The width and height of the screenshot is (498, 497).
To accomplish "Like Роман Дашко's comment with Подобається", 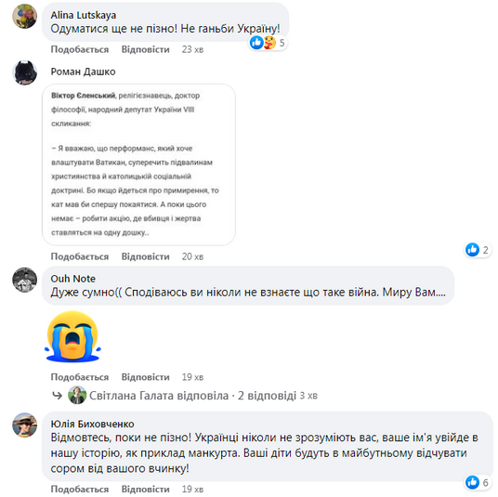I will tap(80, 256).
